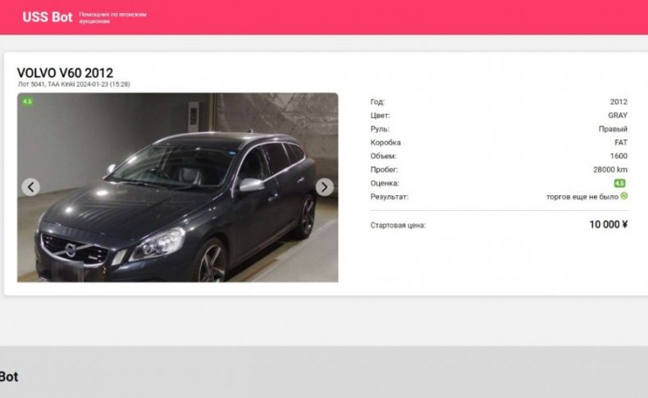Click the 'Помощник по японским аукционам' tagline

coord(112,17)
